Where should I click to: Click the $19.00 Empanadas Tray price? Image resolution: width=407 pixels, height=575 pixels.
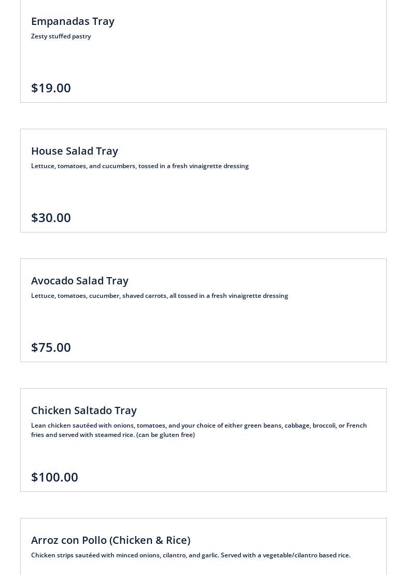click(x=51, y=88)
